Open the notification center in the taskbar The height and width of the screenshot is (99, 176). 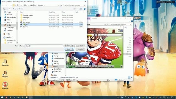coord(172,97)
